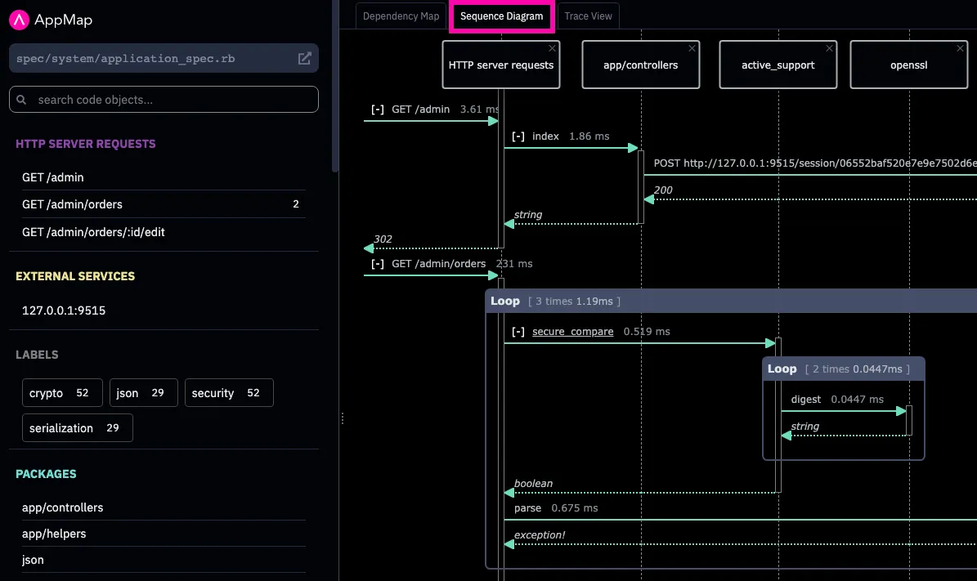The height and width of the screenshot is (581, 977).
Task: Click the spec/system/application_spec.rb file name
Action: click(125, 59)
